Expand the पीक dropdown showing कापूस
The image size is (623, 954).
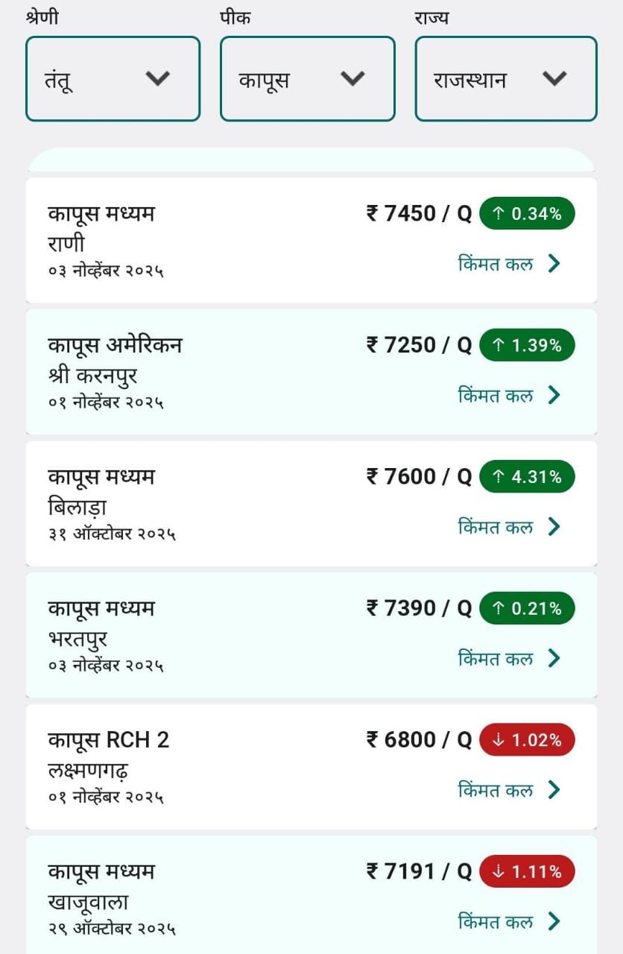(307, 78)
